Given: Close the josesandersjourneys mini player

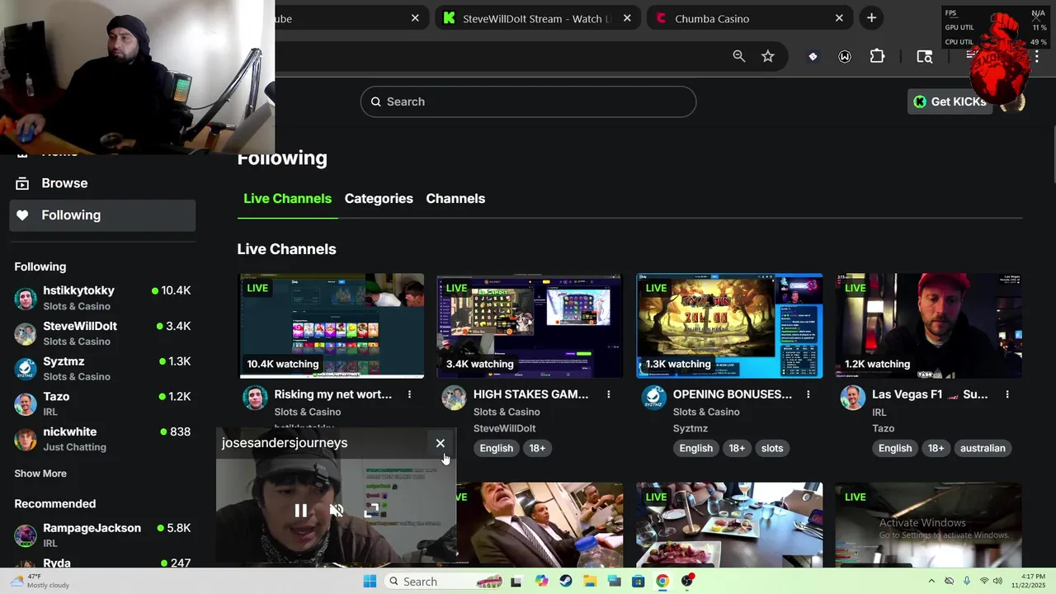Looking at the screenshot, I should point(441,443).
